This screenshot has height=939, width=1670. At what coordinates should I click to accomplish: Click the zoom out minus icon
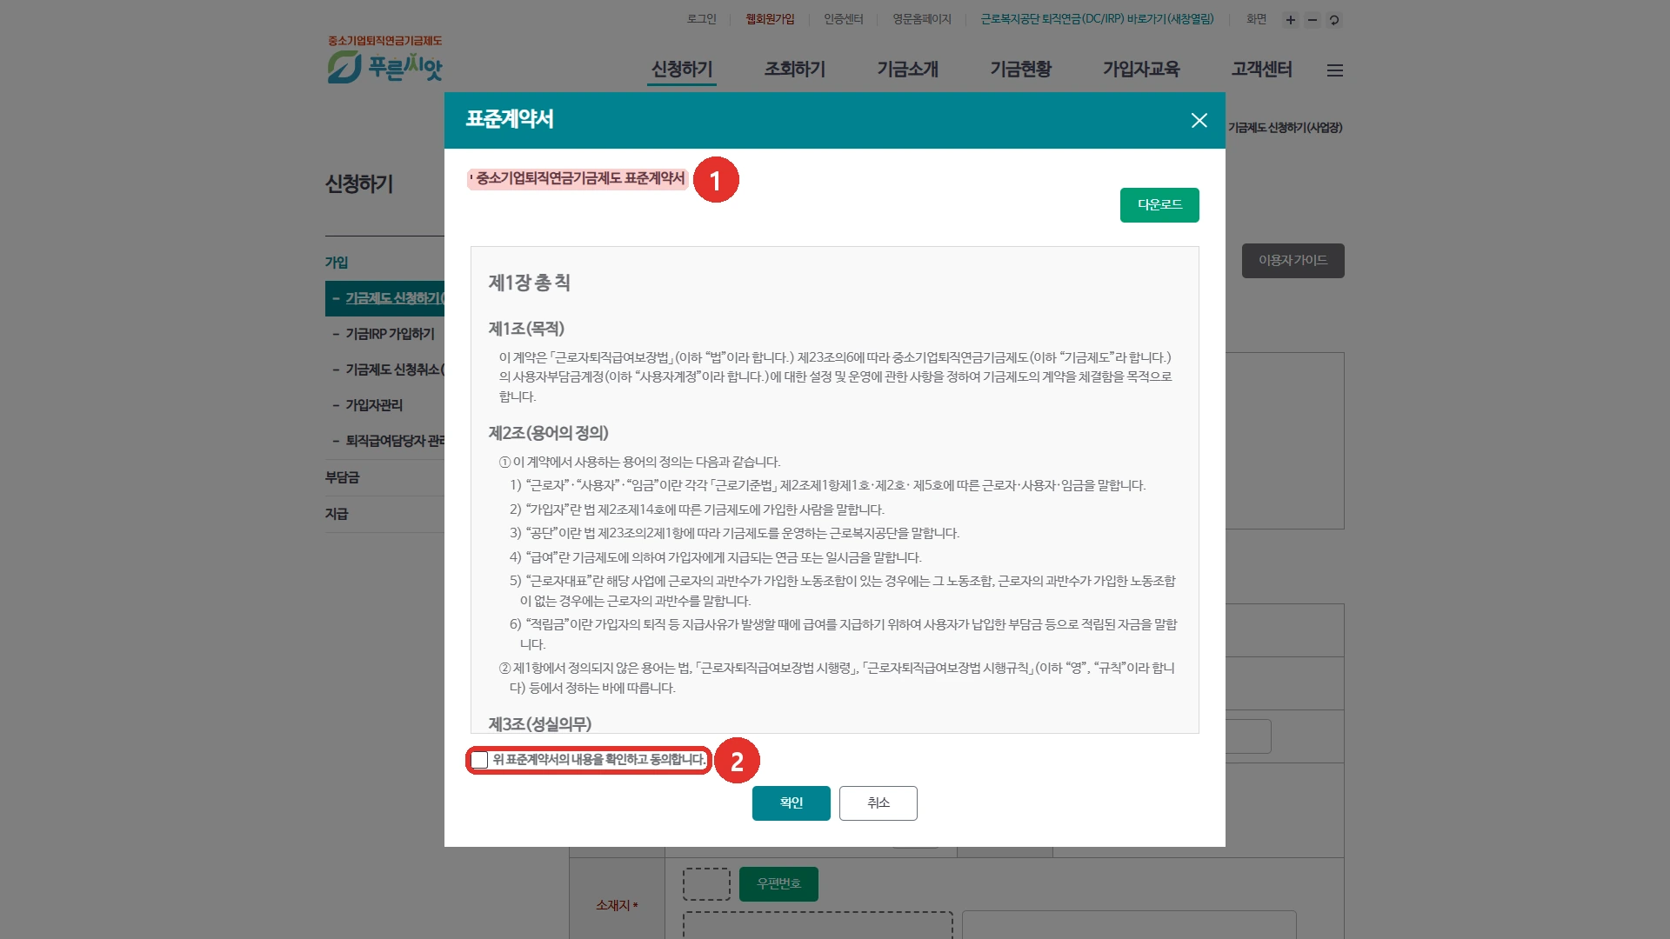tap(1313, 20)
